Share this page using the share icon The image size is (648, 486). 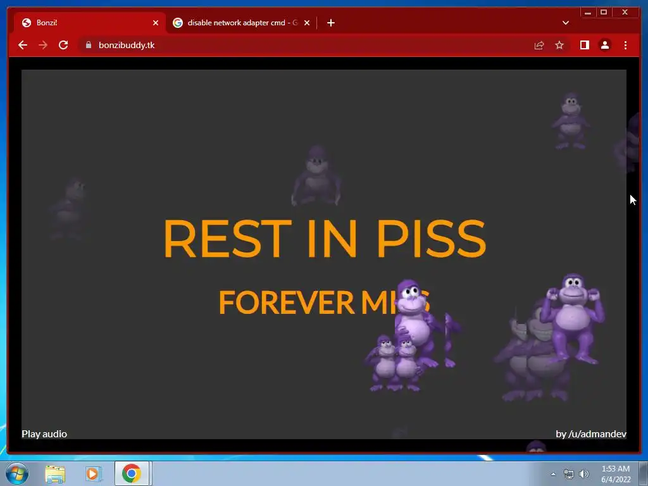[x=539, y=45]
